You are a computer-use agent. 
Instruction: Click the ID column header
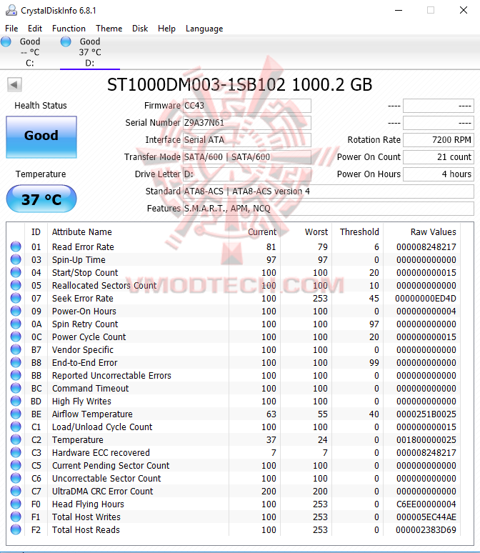coord(36,231)
